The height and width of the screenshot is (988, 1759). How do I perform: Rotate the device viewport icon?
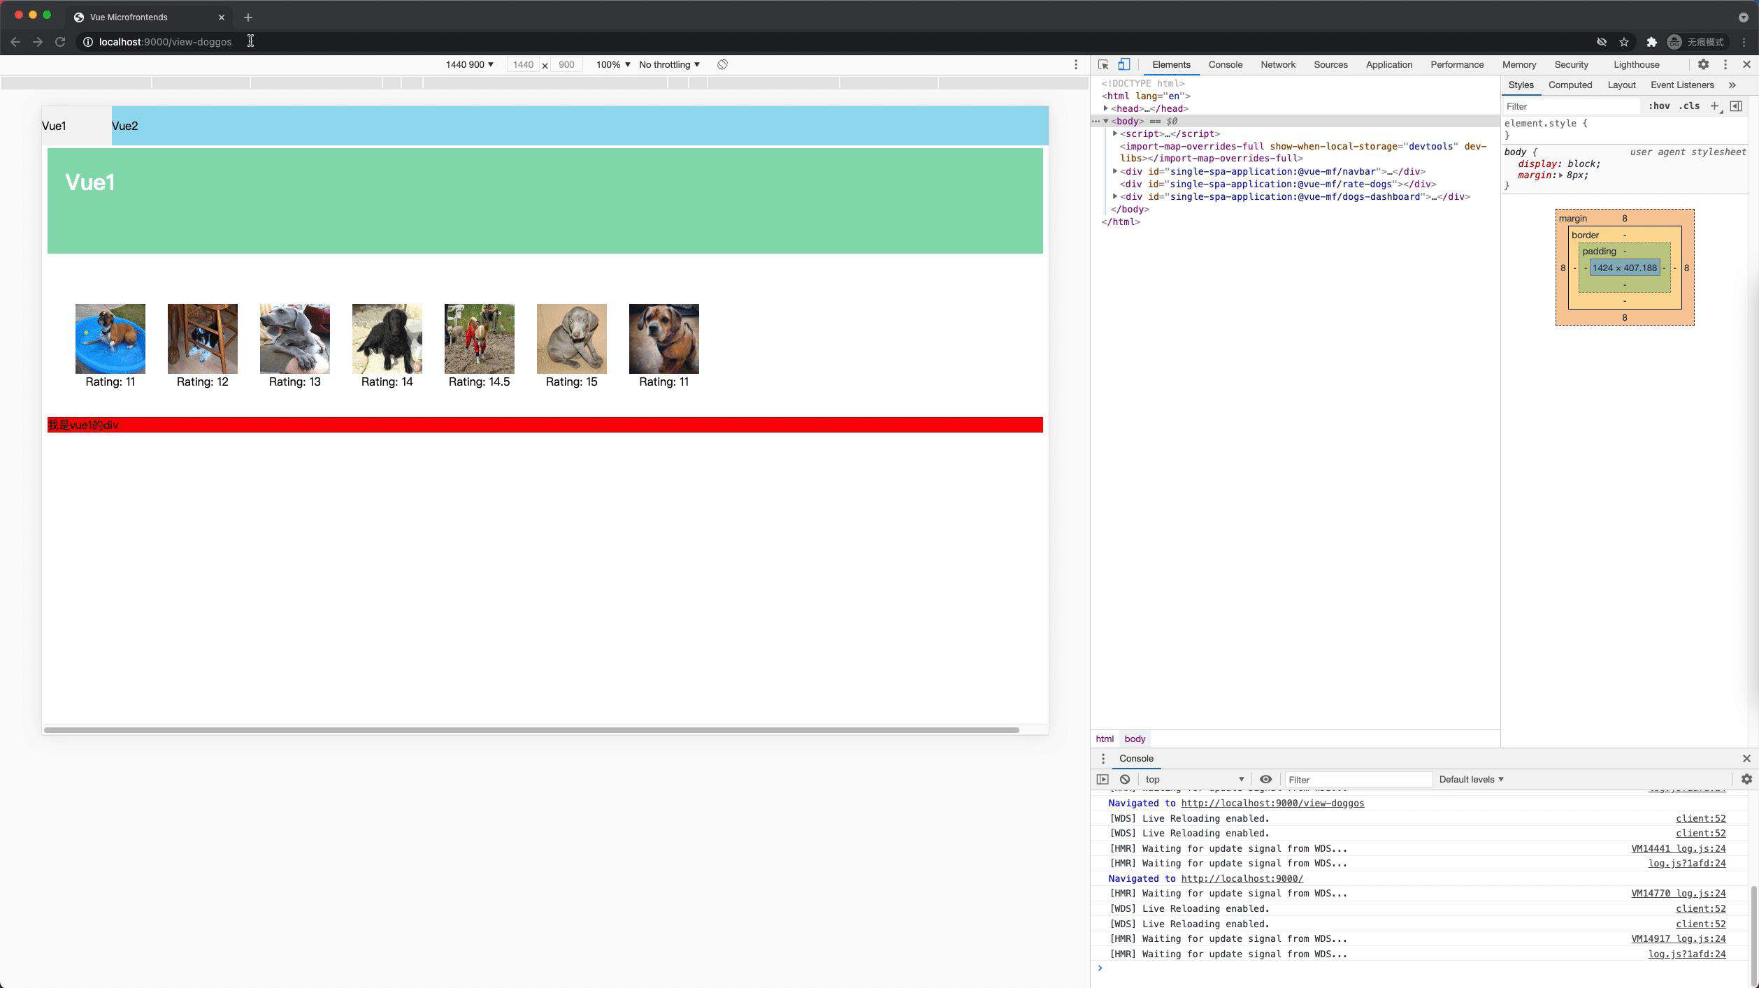click(722, 64)
